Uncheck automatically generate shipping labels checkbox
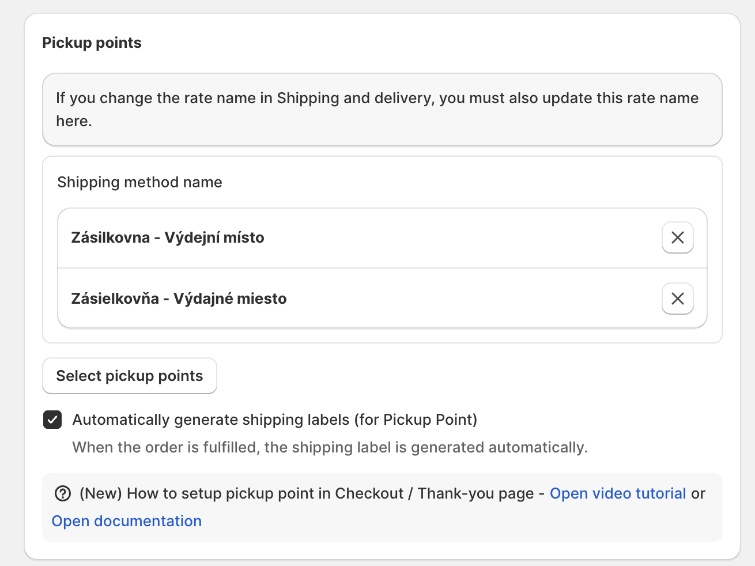This screenshot has width=755, height=566. pyautogui.click(x=52, y=420)
